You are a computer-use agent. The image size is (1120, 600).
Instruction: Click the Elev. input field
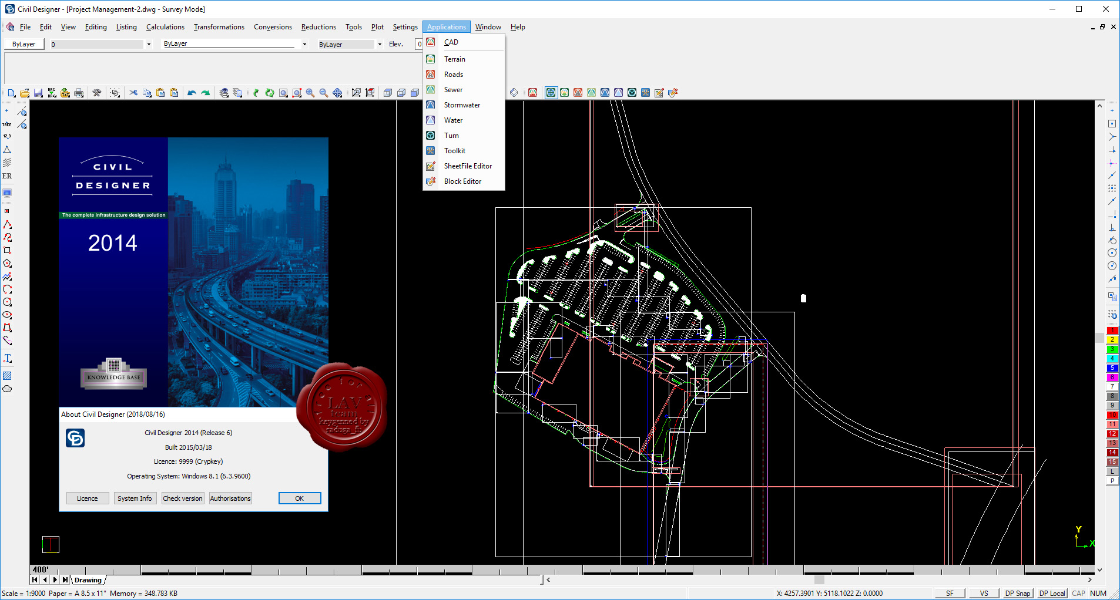419,44
